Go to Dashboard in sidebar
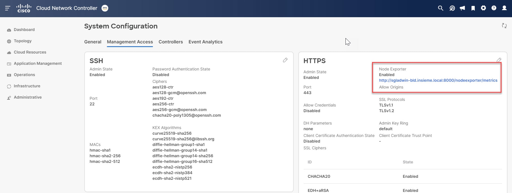The width and height of the screenshot is (512, 193). coord(24,30)
